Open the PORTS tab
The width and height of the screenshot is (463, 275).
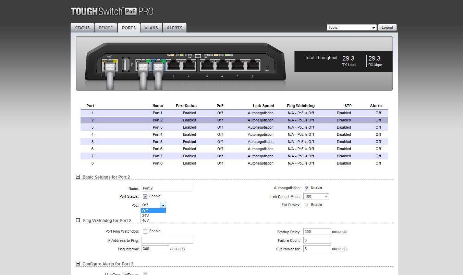[x=129, y=28]
